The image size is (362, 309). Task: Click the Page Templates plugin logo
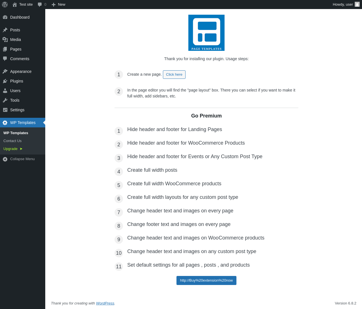point(206,33)
